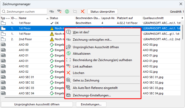Image resolution: width=185 pixels, height=108 pixels.
Task: Choose 'Zeichnung verknüpfen mit...' from the context menu
Action: click(92, 40)
